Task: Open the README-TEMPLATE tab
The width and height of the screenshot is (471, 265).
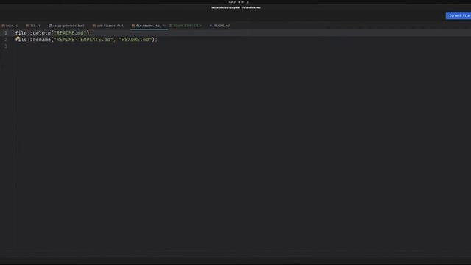Action: pos(185,26)
